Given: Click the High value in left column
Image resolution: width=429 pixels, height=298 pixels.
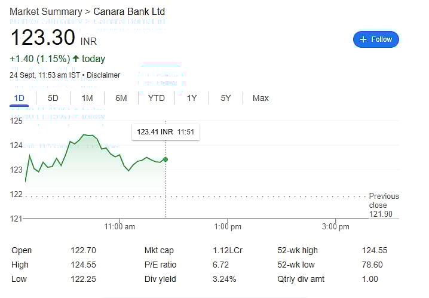Looking at the screenshot, I should (x=84, y=265).
